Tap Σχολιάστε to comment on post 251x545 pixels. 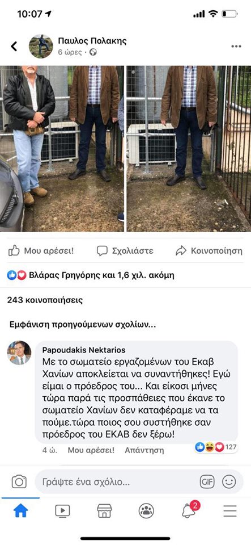click(125, 250)
